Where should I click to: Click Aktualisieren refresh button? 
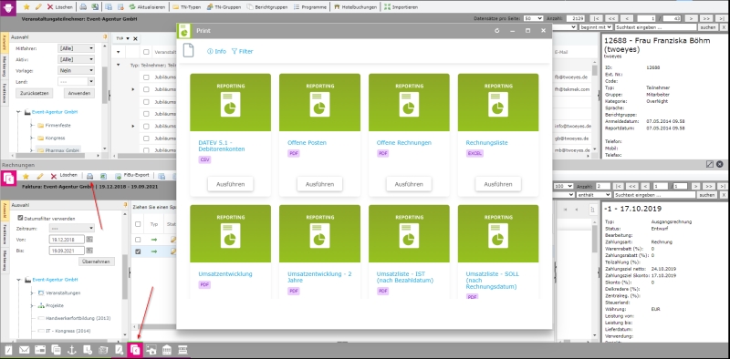147,7
